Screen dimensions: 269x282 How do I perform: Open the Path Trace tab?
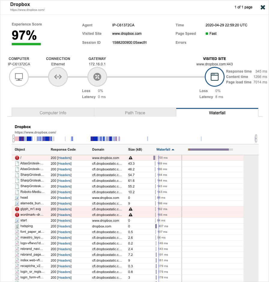point(135,113)
